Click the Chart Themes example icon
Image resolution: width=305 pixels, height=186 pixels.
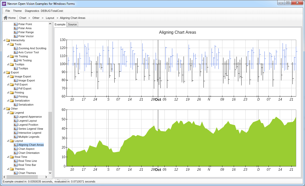click(x=16, y=173)
